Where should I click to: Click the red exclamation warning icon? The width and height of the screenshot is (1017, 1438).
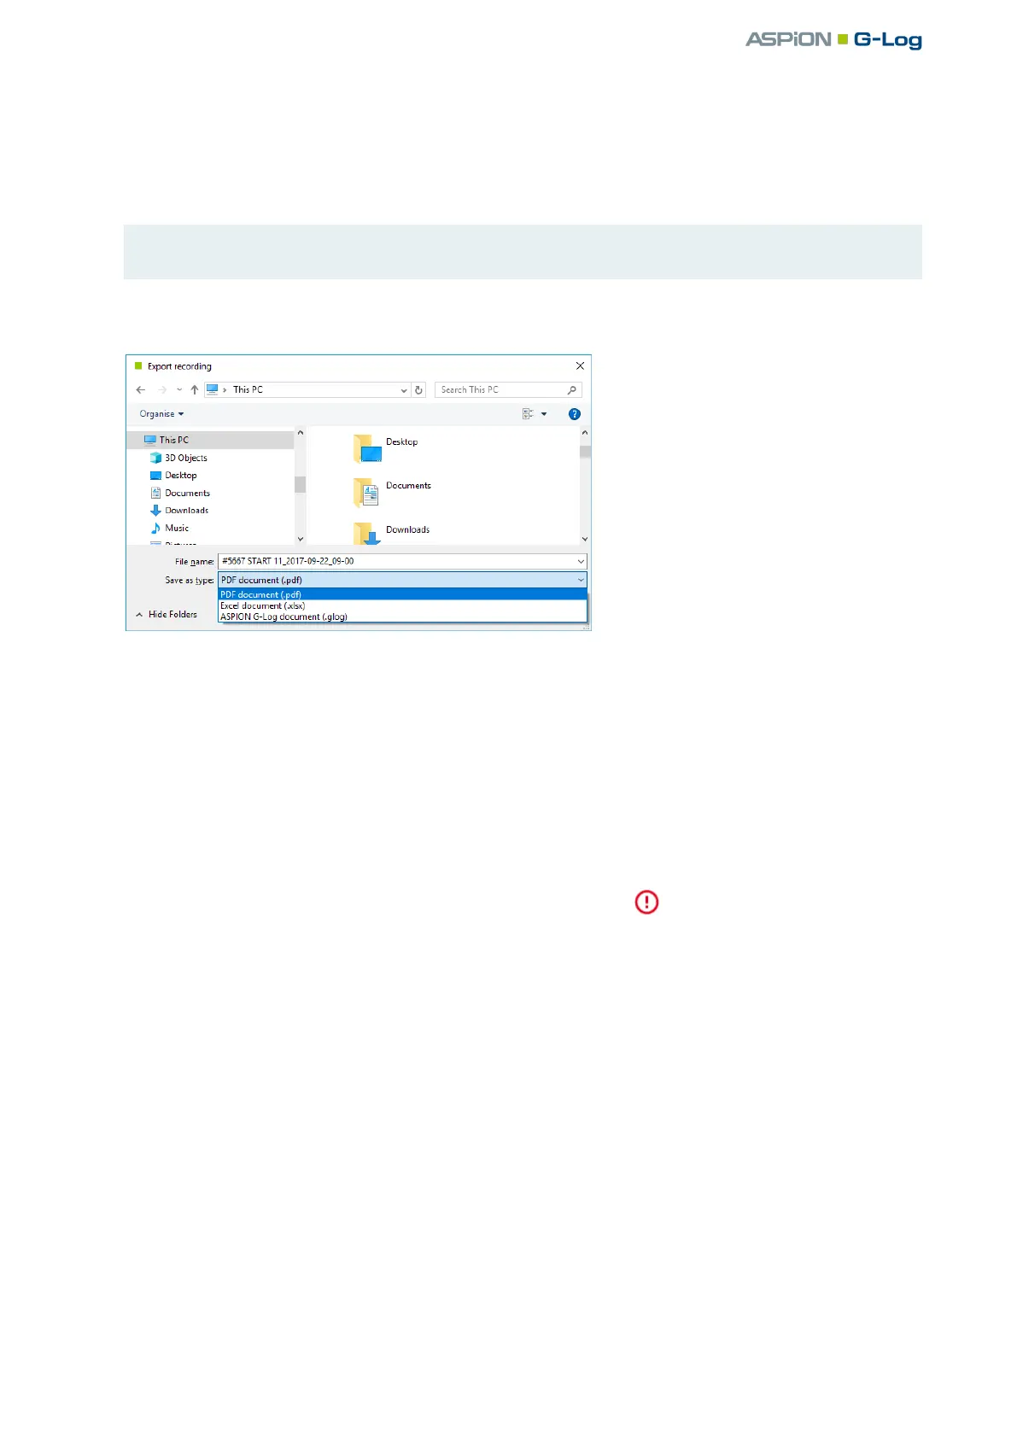click(x=646, y=902)
